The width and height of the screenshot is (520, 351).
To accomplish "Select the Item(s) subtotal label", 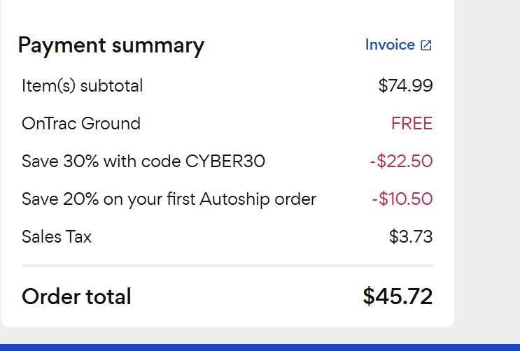I will click(x=83, y=86).
